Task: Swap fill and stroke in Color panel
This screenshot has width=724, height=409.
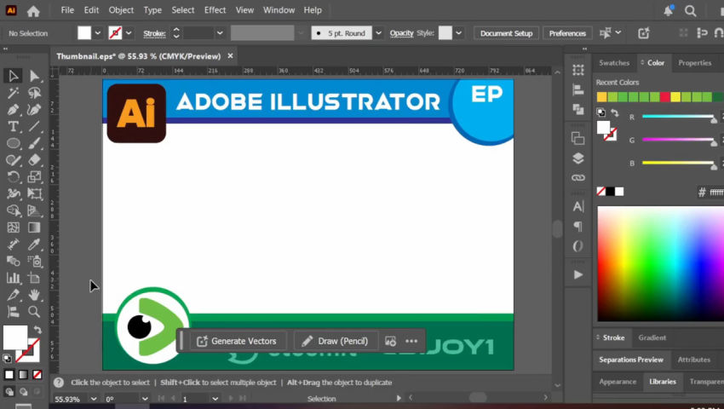Action: [x=615, y=112]
